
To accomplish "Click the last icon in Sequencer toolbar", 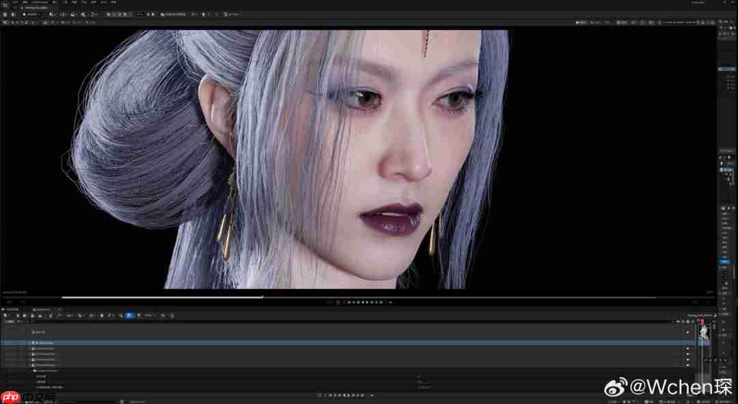I will tap(172, 315).
